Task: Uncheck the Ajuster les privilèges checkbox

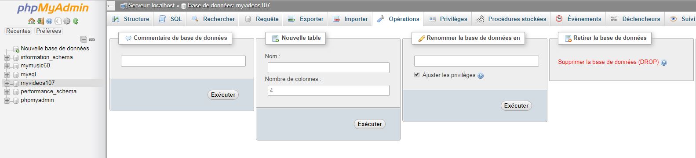Action: (417, 75)
